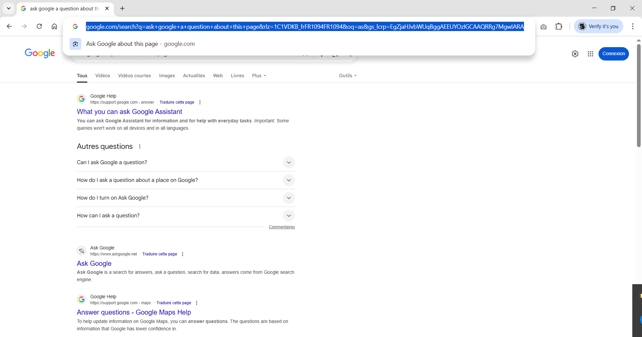The image size is (642, 337).
Task: Click the Connexion sign-in button
Action: tap(614, 54)
